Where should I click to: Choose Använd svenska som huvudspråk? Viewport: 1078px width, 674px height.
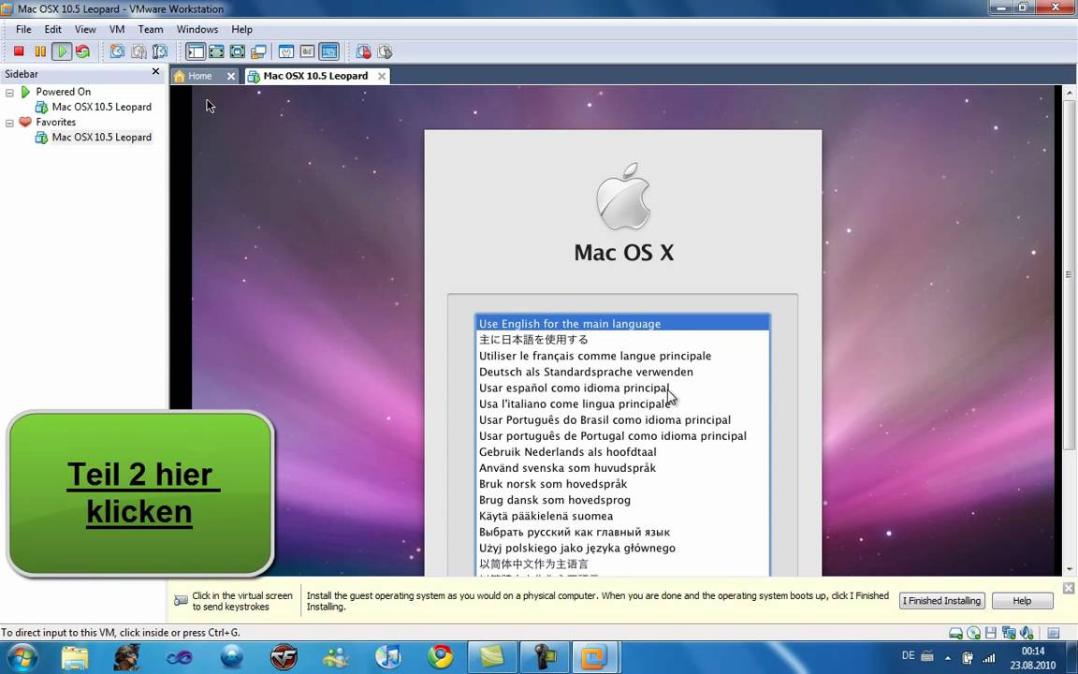click(622, 468)
